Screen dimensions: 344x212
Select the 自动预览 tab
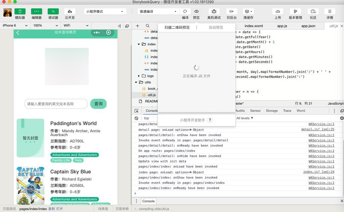coord(216,27)
